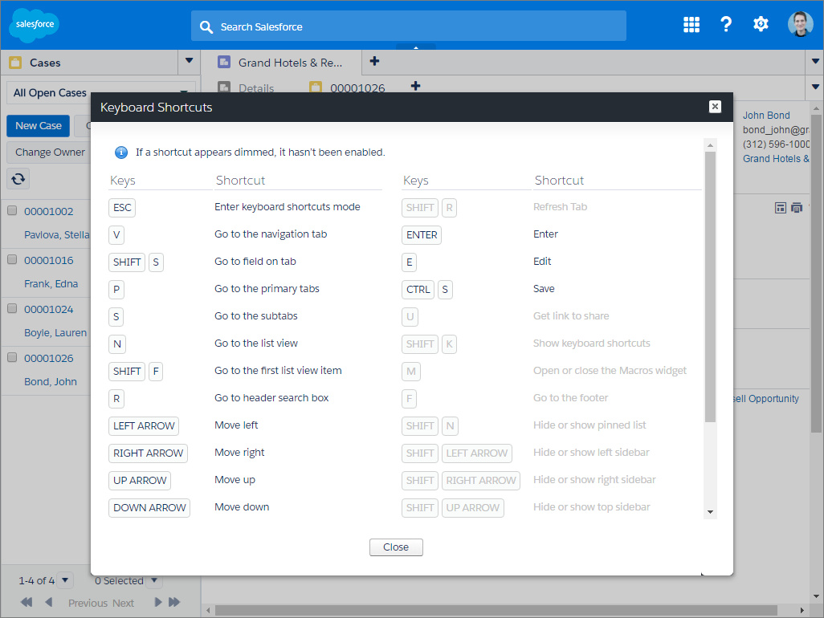Click the New Case button
Screen dimensions: 824x618
[x=39, y=126]
